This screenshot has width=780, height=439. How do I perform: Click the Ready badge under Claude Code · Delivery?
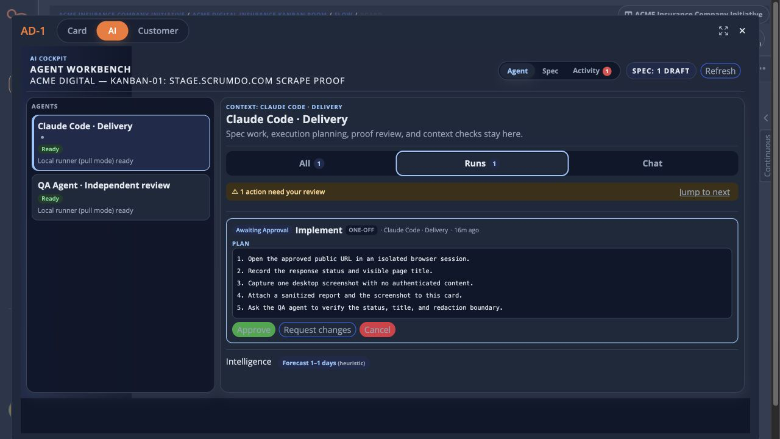point(50,149)
